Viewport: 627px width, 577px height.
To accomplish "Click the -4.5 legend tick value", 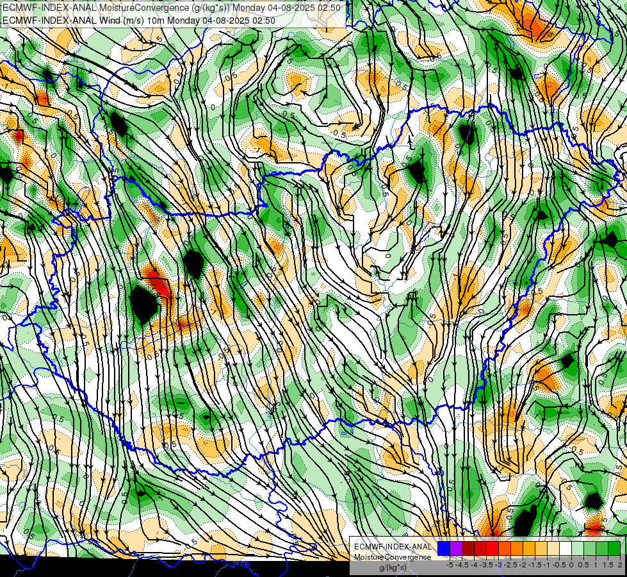I will tap(462, 565).
